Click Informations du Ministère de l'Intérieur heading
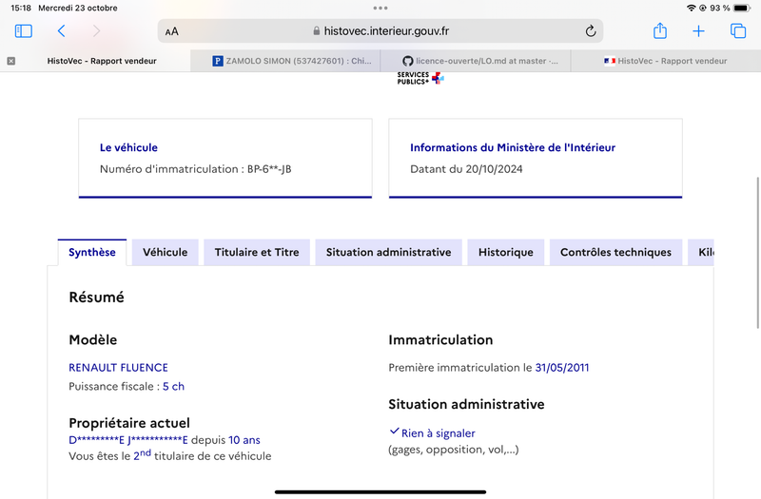This screenshot has height=499, width=761. pyautogui.click(x=513, y=147)
